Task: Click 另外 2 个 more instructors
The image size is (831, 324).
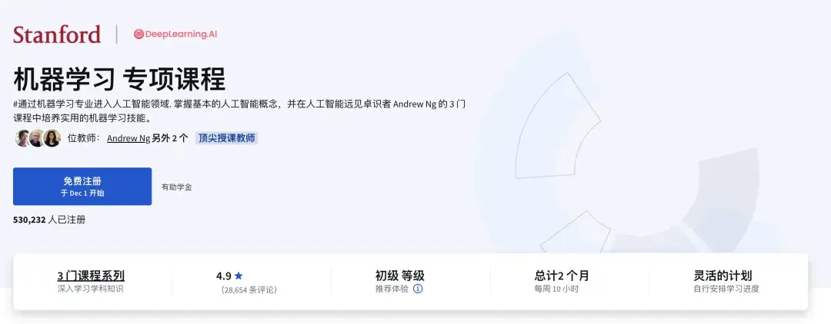Action: click(169, 138)
